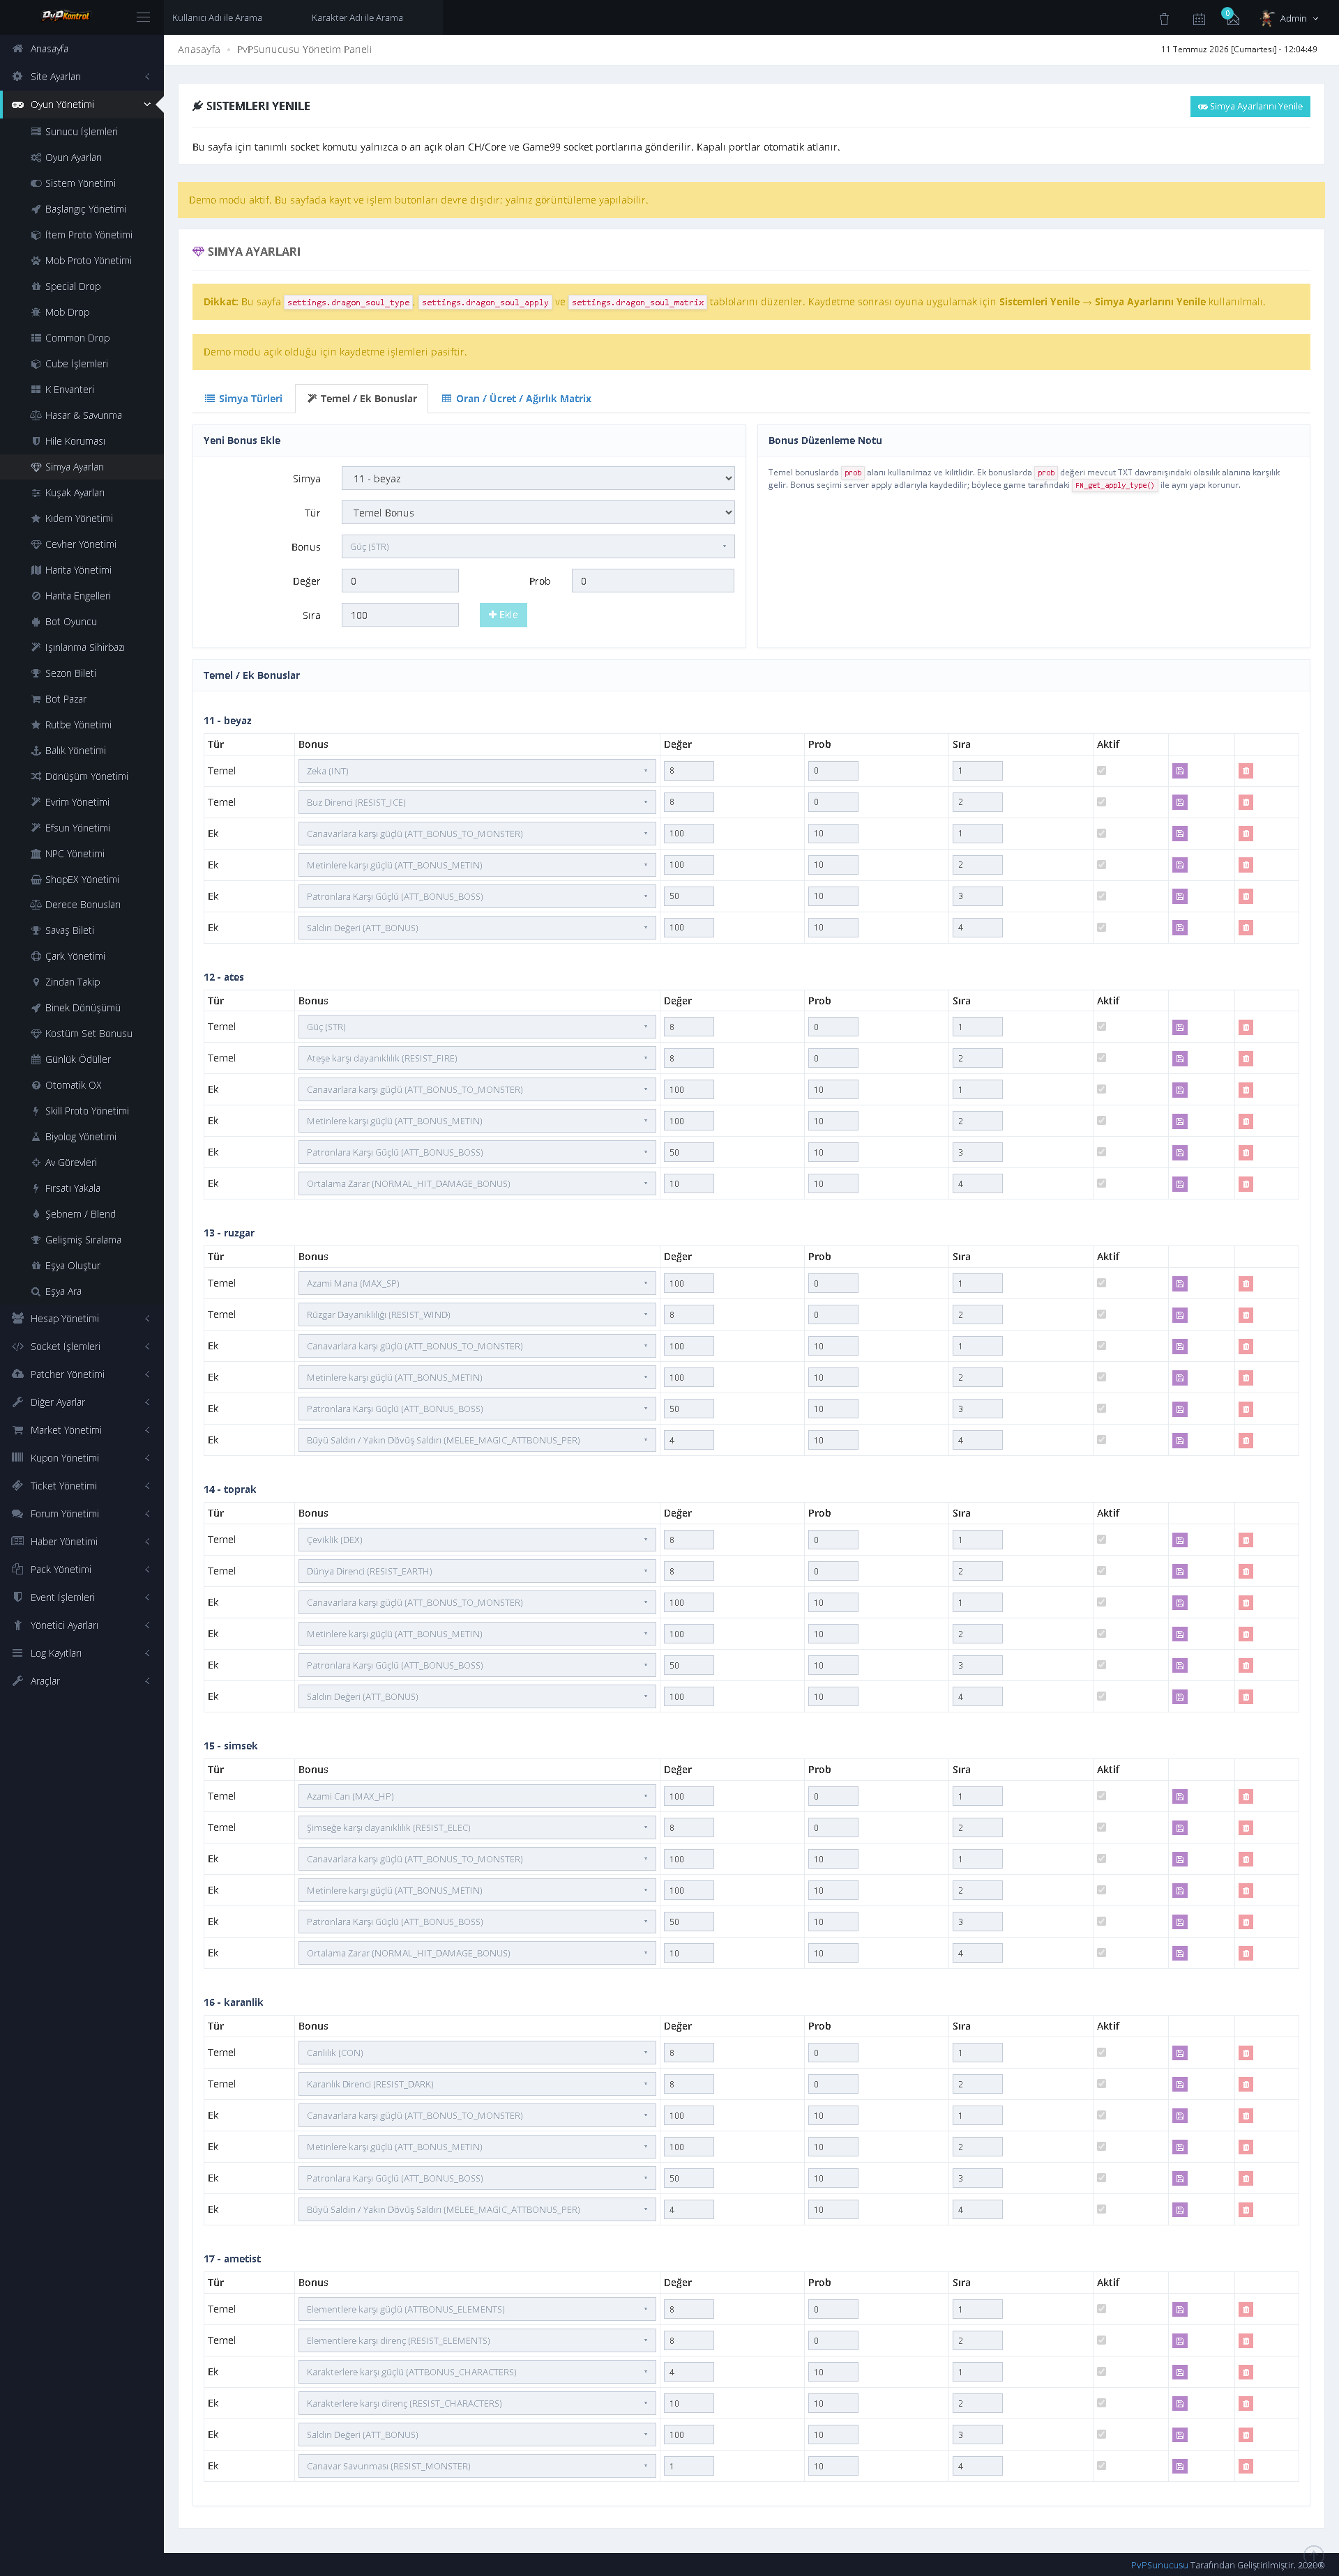This screenshot has height=2576, width=1339.
Task: Save the Zeka (INT) bonus row
Action: 1180,771
